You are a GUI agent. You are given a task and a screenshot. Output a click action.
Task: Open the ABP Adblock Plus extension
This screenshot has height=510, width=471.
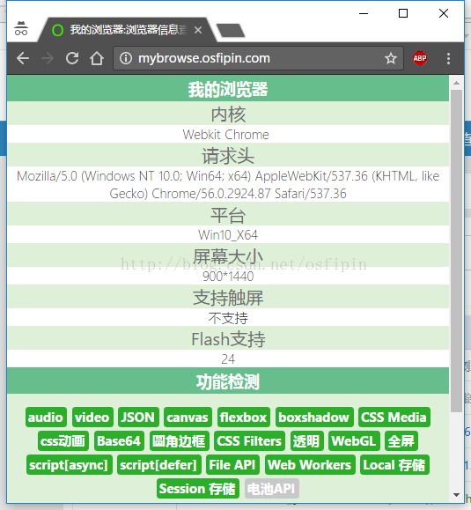click(x=420, y=58)
